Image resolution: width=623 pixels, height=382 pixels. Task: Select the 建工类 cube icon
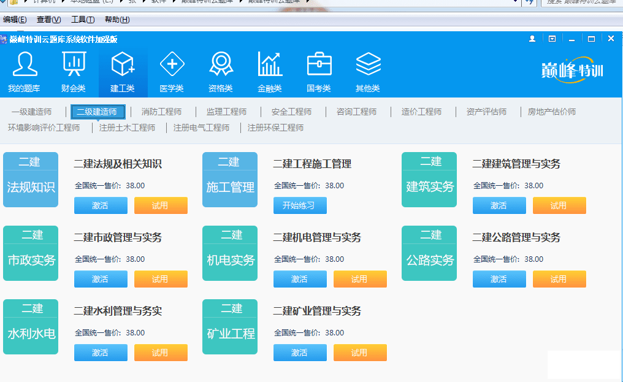123,64
